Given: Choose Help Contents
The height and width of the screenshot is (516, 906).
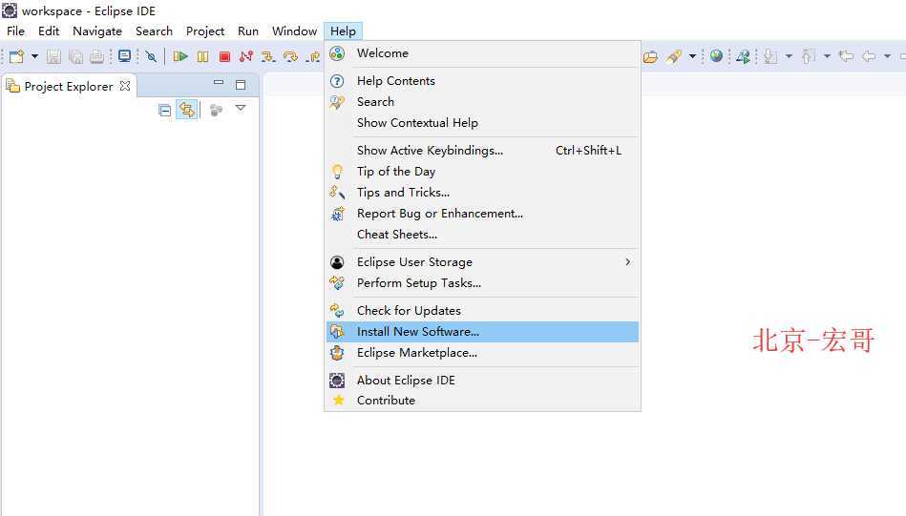Looking at the screenshot, I should (x=482, y=81).
